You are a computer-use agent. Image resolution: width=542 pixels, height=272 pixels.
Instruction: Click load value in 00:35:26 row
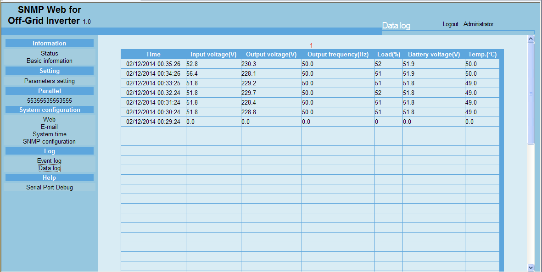click(378, 64)
